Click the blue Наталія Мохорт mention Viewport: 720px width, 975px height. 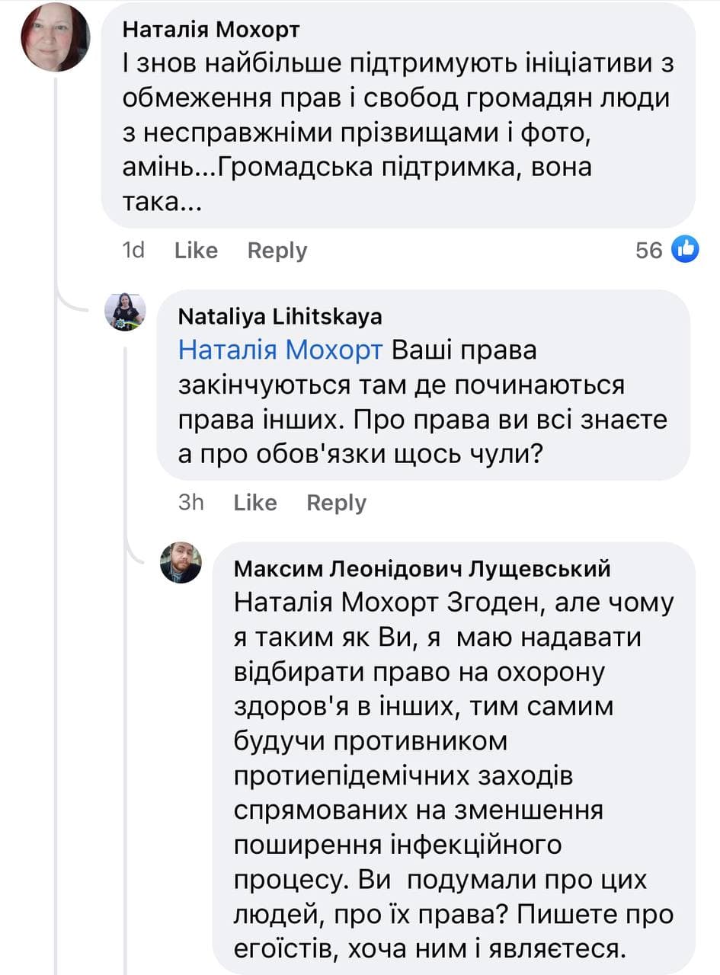click(280, 350)
